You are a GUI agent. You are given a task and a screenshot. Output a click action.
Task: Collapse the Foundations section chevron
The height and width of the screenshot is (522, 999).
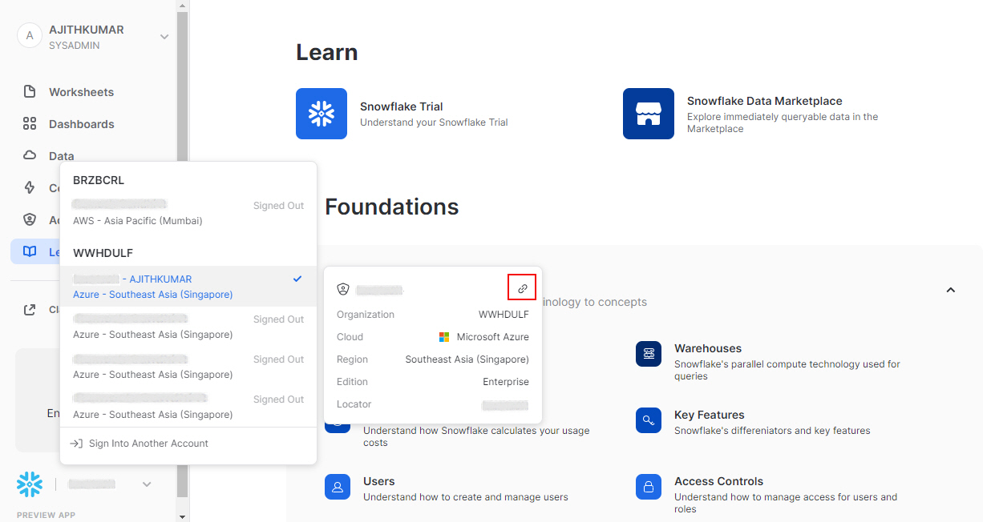[951, 290]
